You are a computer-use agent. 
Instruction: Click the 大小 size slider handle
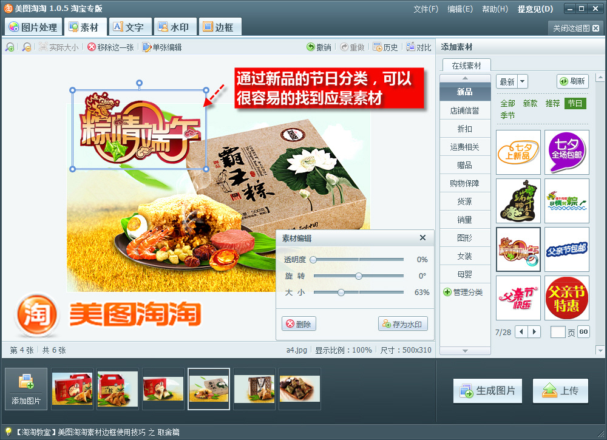click(x=341, y=292)
